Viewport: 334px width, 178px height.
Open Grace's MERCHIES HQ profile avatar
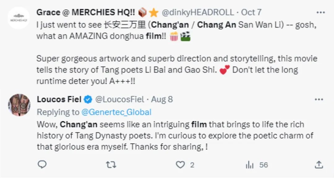pyautogui.click(x=19, y=18)
